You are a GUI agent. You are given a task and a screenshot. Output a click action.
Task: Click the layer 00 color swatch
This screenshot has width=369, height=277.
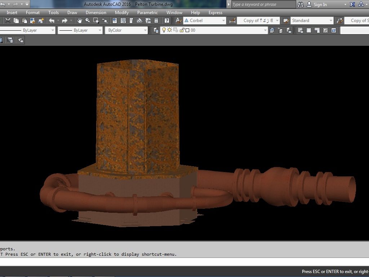coord(187,30)
